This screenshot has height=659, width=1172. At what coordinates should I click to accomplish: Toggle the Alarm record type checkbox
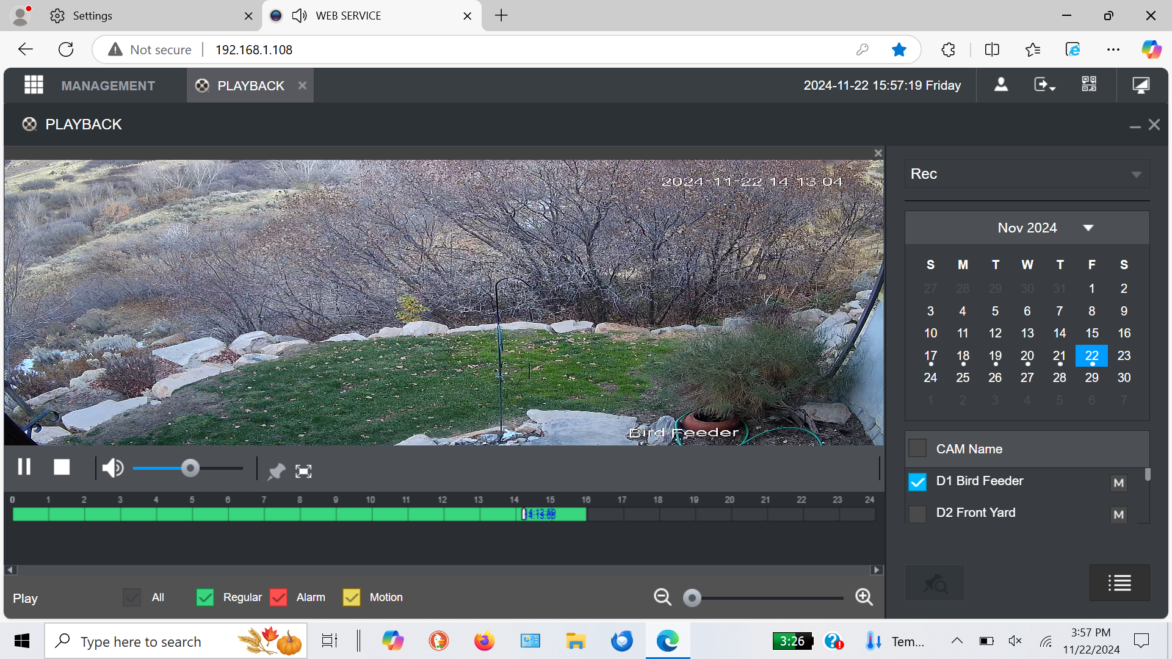click(x=278, y=597)
